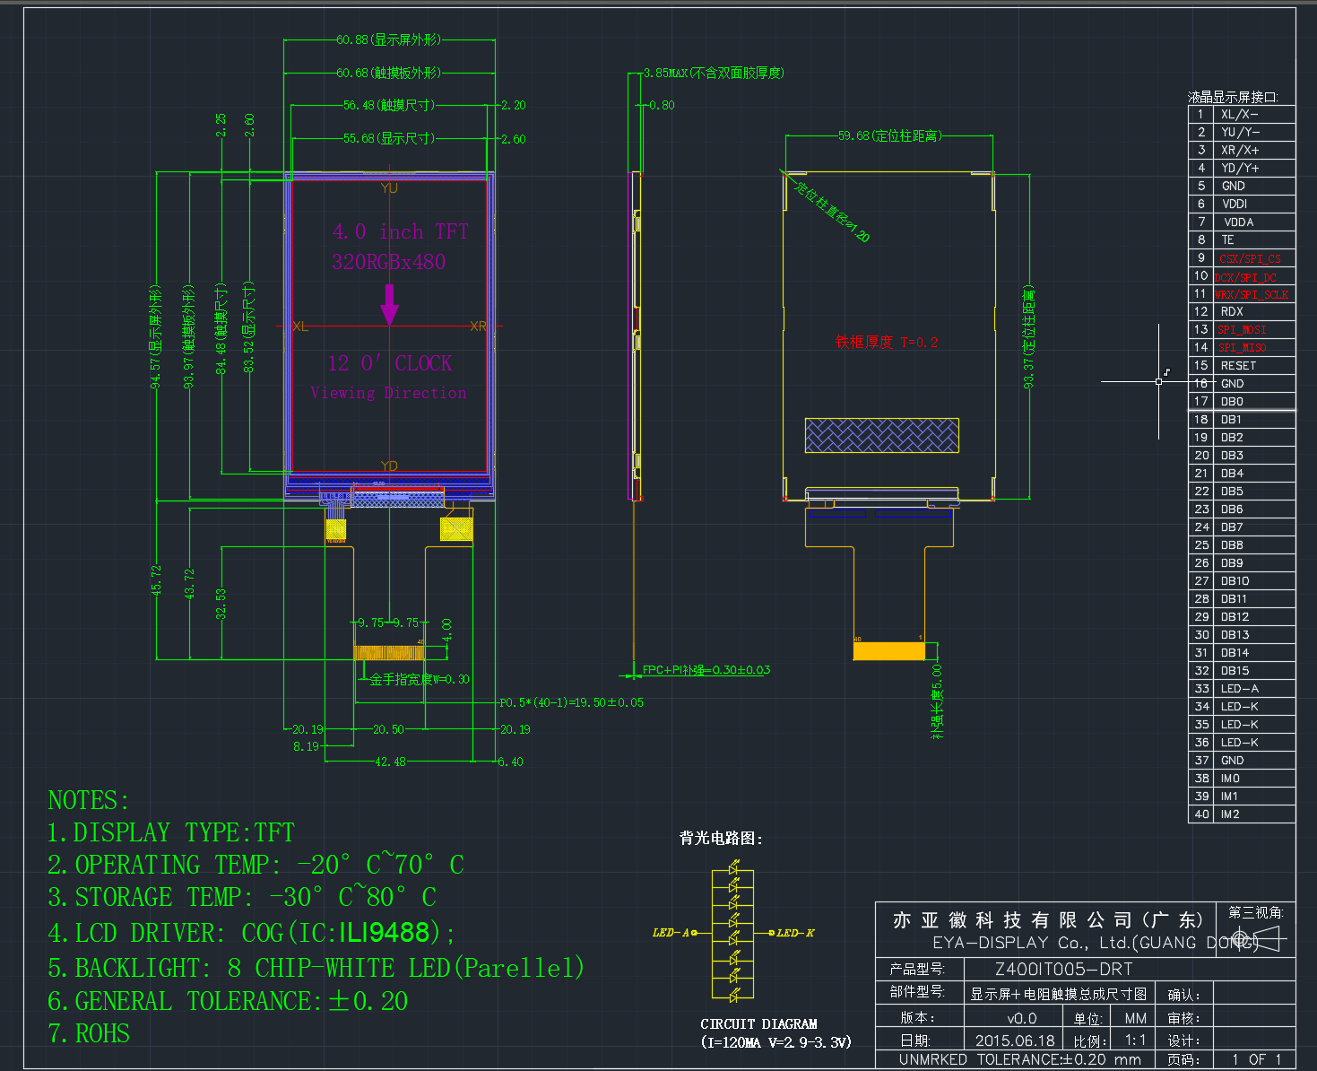Select the 55.68 display size dimension text

point(389,138)
